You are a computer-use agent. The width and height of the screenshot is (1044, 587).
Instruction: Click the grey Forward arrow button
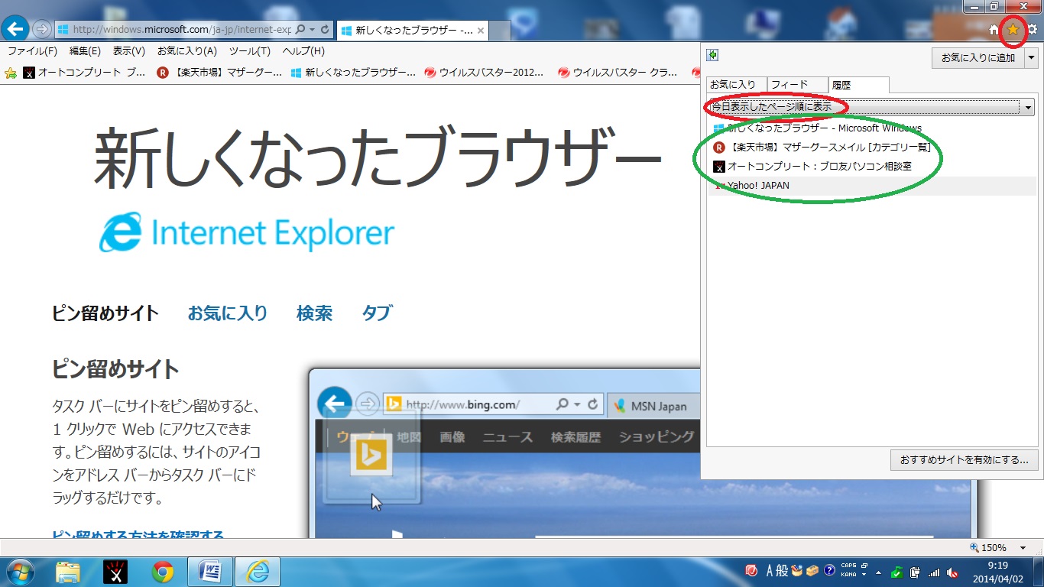click(42, 30)
